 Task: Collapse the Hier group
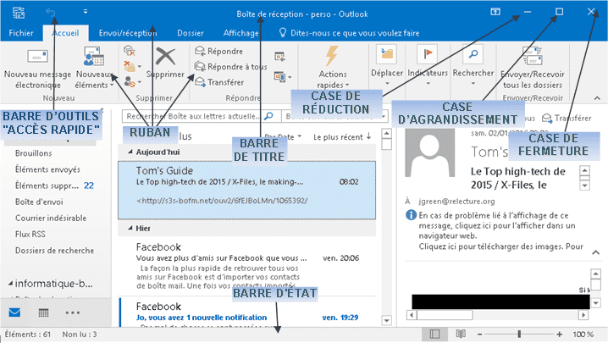pos(130,229)
